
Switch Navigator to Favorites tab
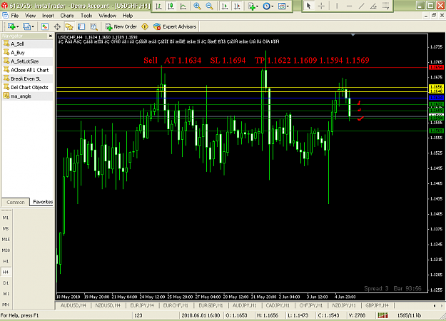point(43,202)
